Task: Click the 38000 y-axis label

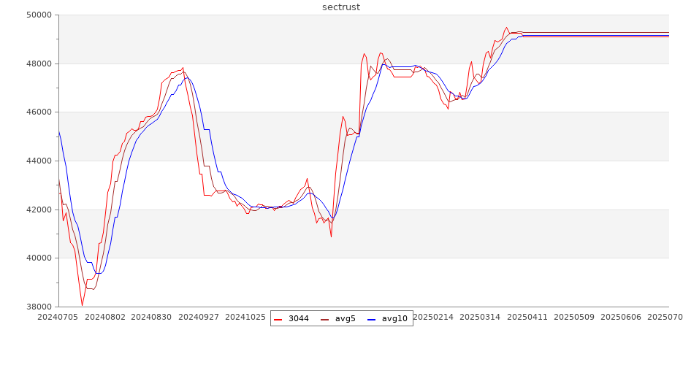Action: tap(37, 307)
